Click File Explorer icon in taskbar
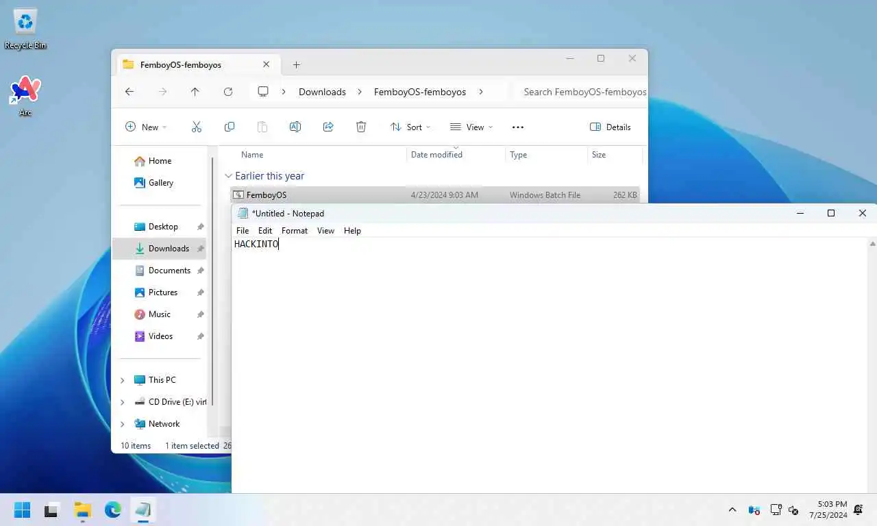 [83, 510]
